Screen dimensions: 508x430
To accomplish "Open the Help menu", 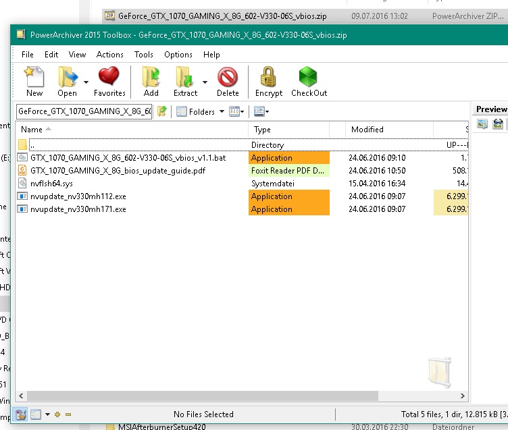I will tap(211, 55).
